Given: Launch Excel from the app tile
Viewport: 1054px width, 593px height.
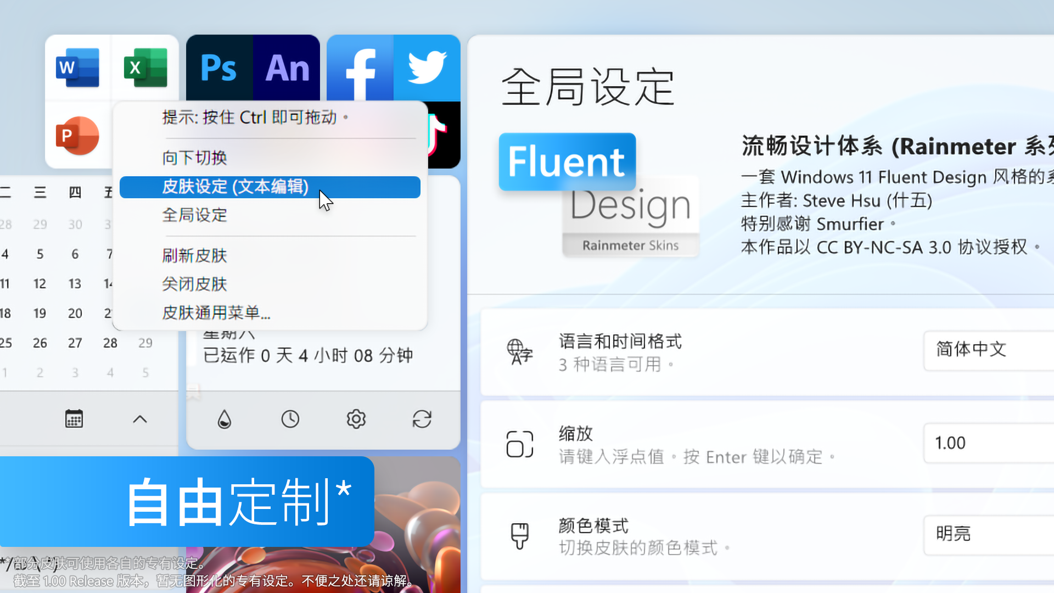Looking at the screenshot, I should click(x=145, y=68).
